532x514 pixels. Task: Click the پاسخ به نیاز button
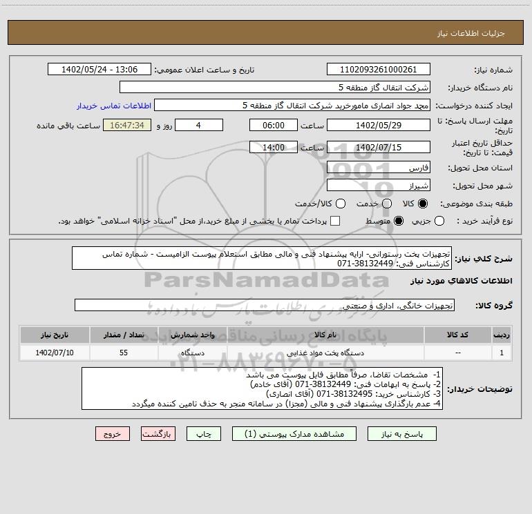click(401, 434)
